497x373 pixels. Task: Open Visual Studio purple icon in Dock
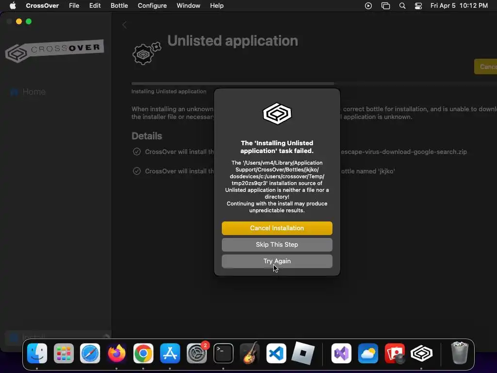(x=341, y=353)
